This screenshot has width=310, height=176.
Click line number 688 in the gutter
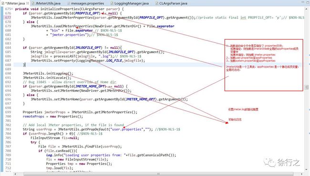point(8,65)
